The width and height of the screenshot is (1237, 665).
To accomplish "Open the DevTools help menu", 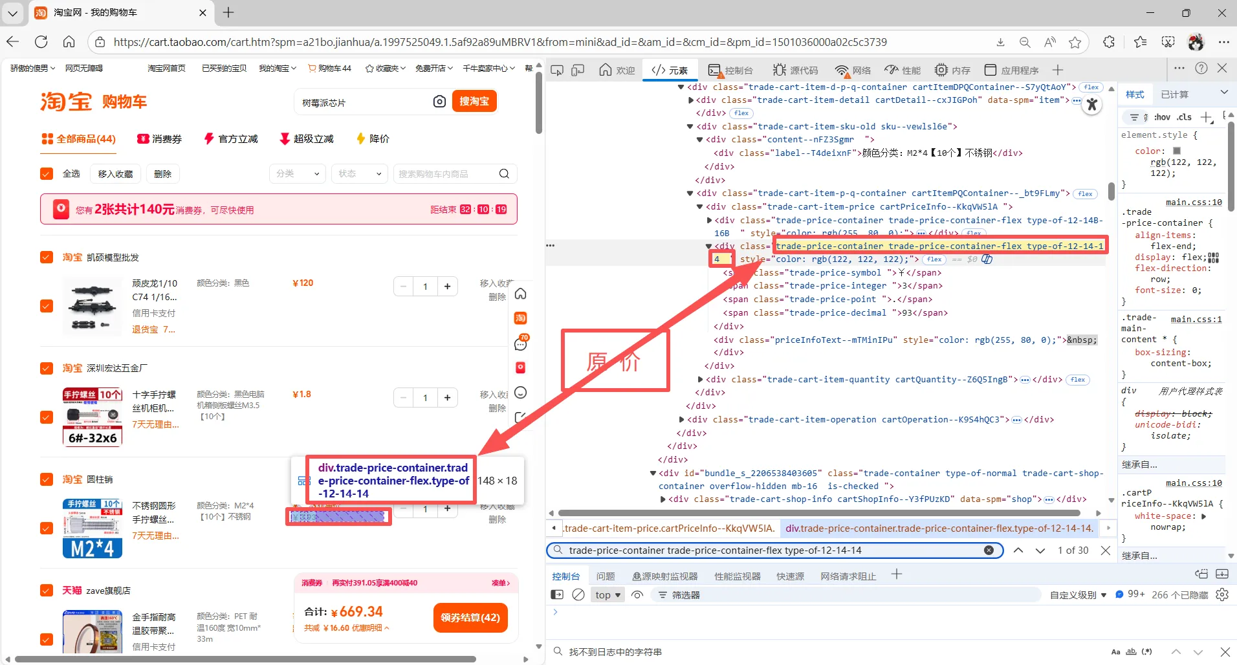I will (1201, 68).
